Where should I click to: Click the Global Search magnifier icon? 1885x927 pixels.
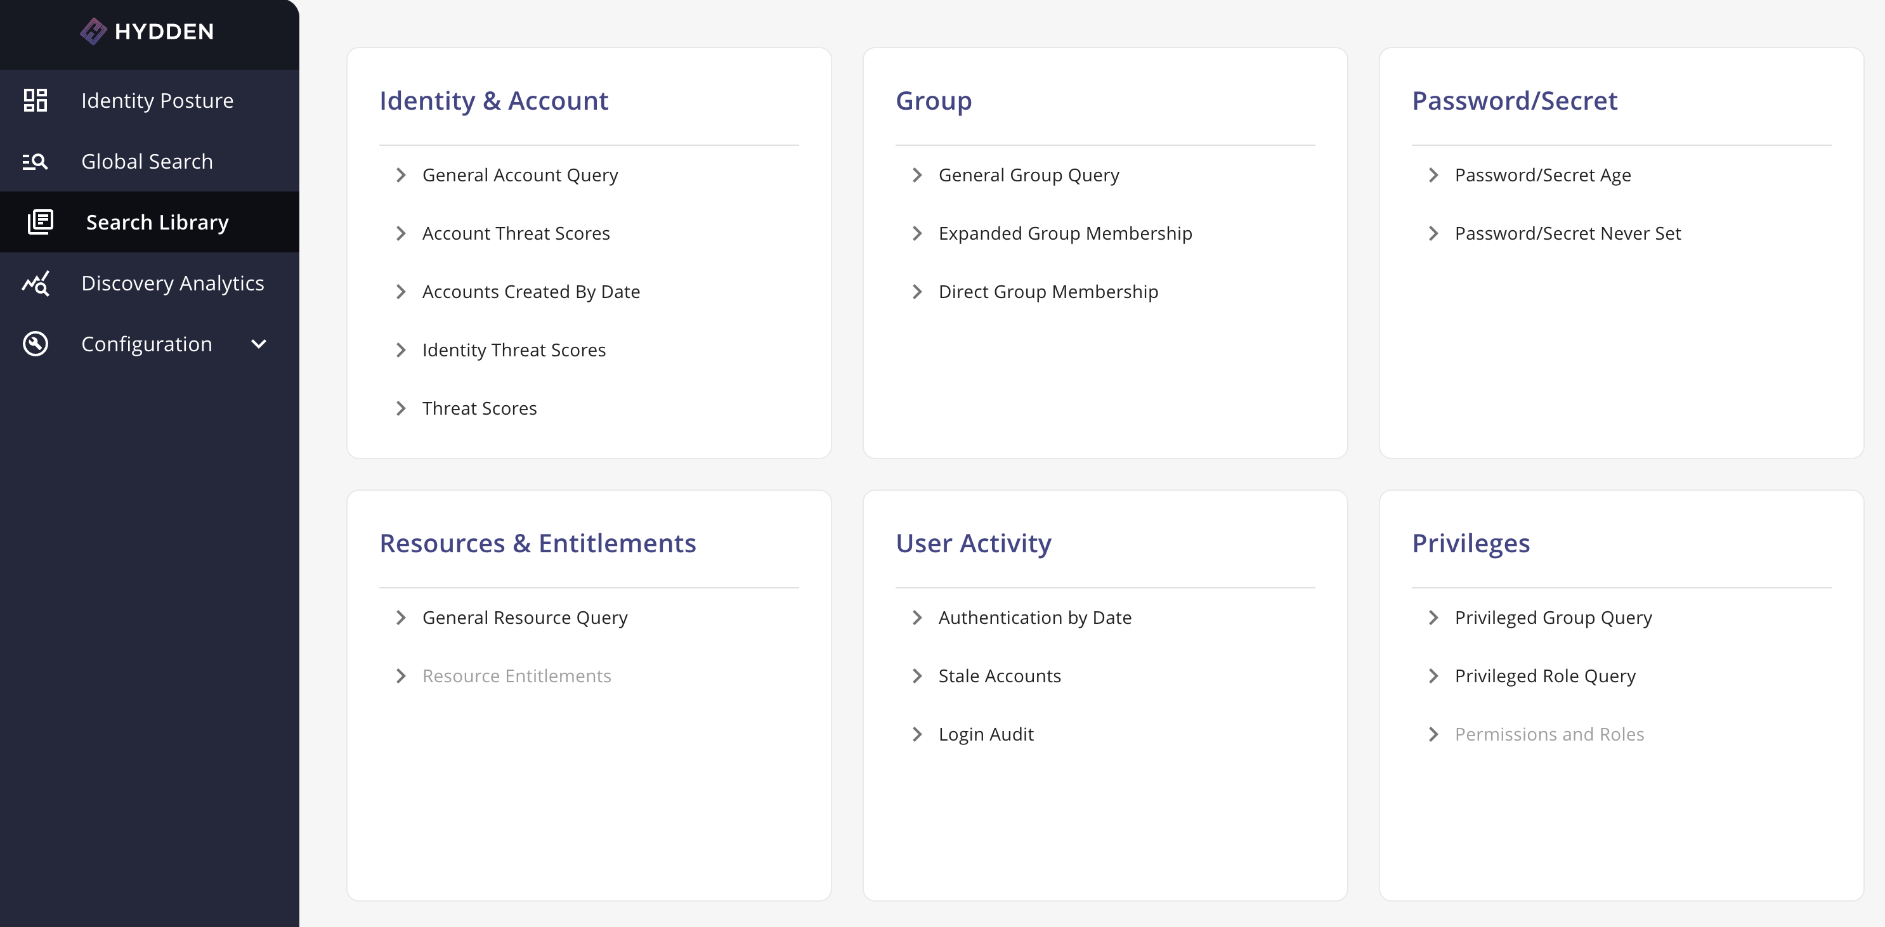pyautogui.click(x=35, y=161)
